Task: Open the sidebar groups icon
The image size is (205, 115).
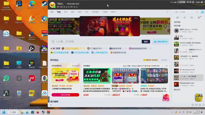Action: coord(192,17)
